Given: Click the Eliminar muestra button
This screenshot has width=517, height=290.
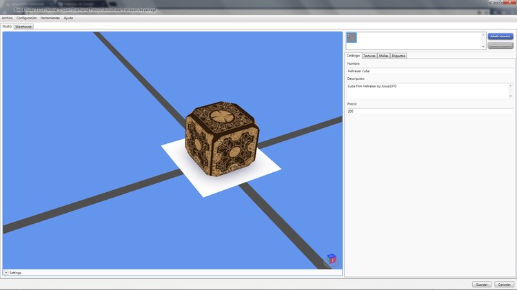Looking at the screenshot, I should (500, 45).
